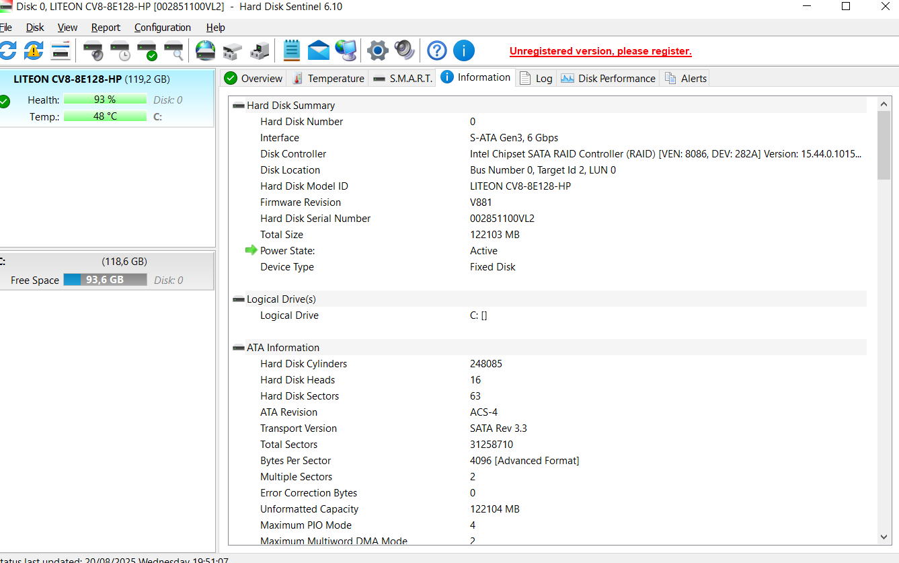899x563 pixels.
Task: Collapse the Logical Drive(s) section
Action: [238, 299]
